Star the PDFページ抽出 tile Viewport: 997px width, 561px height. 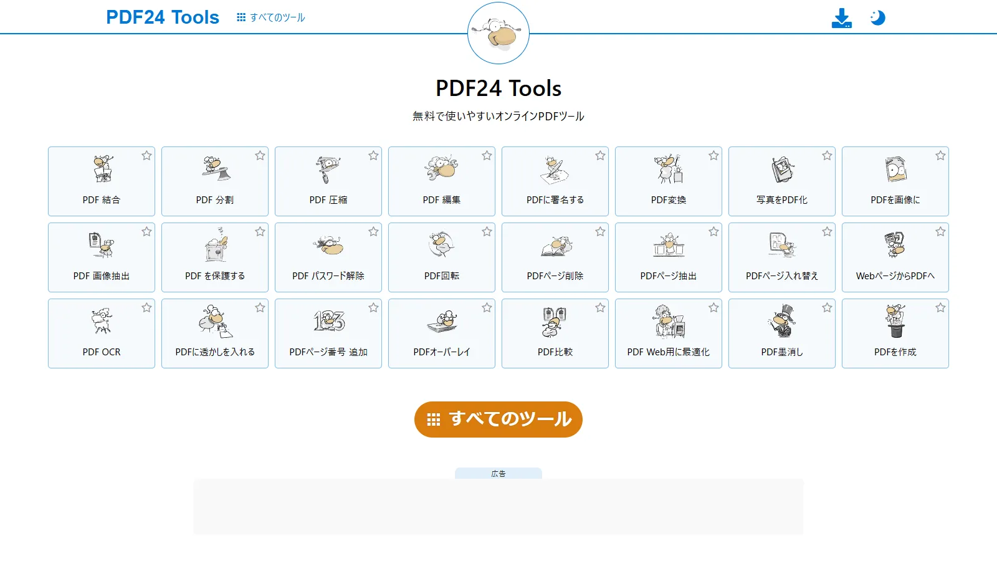point(713,232)
